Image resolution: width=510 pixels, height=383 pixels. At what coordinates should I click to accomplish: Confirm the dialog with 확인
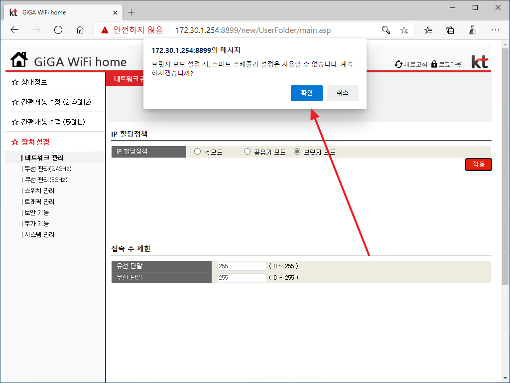coord(307,93)
